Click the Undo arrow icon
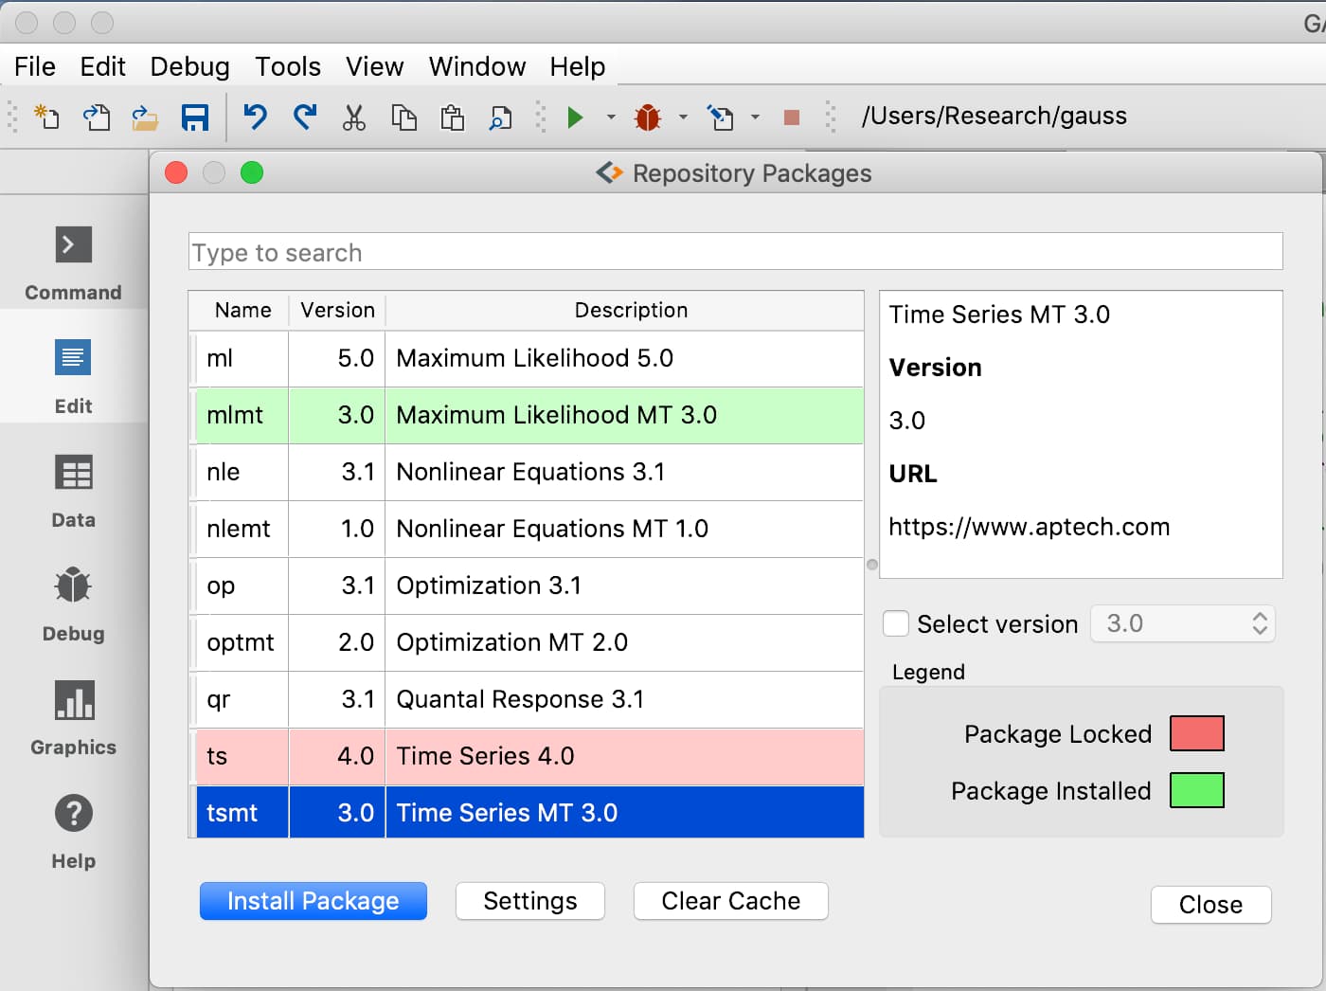This screenshot has width=1326, height=991. tap(255, 117)
